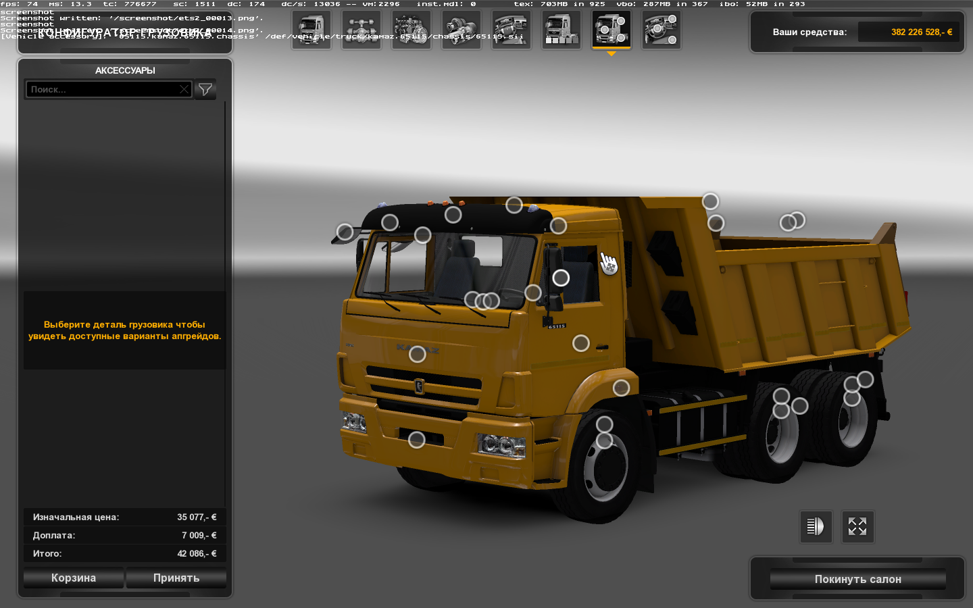973x608 pixels.
Task: Select the marker at the top of the windshield
Action: (423, 235)
